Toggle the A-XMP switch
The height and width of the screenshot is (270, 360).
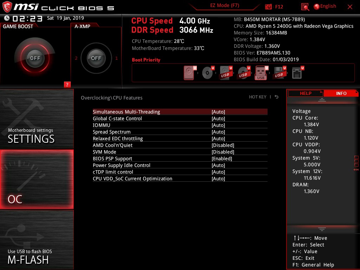tap(96, 58)
